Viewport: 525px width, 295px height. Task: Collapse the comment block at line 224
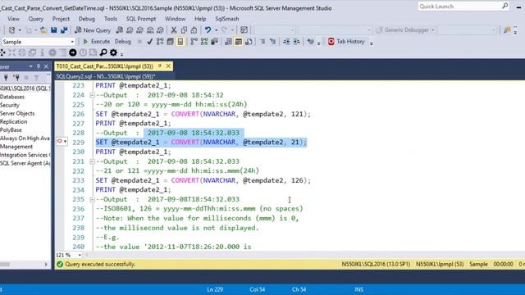[92, 95]
